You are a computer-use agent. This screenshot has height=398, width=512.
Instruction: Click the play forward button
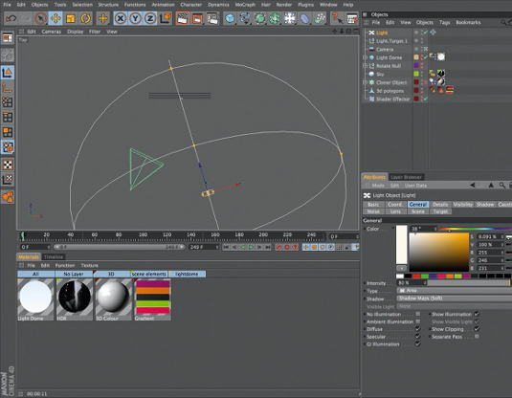[x=251, y=247]
